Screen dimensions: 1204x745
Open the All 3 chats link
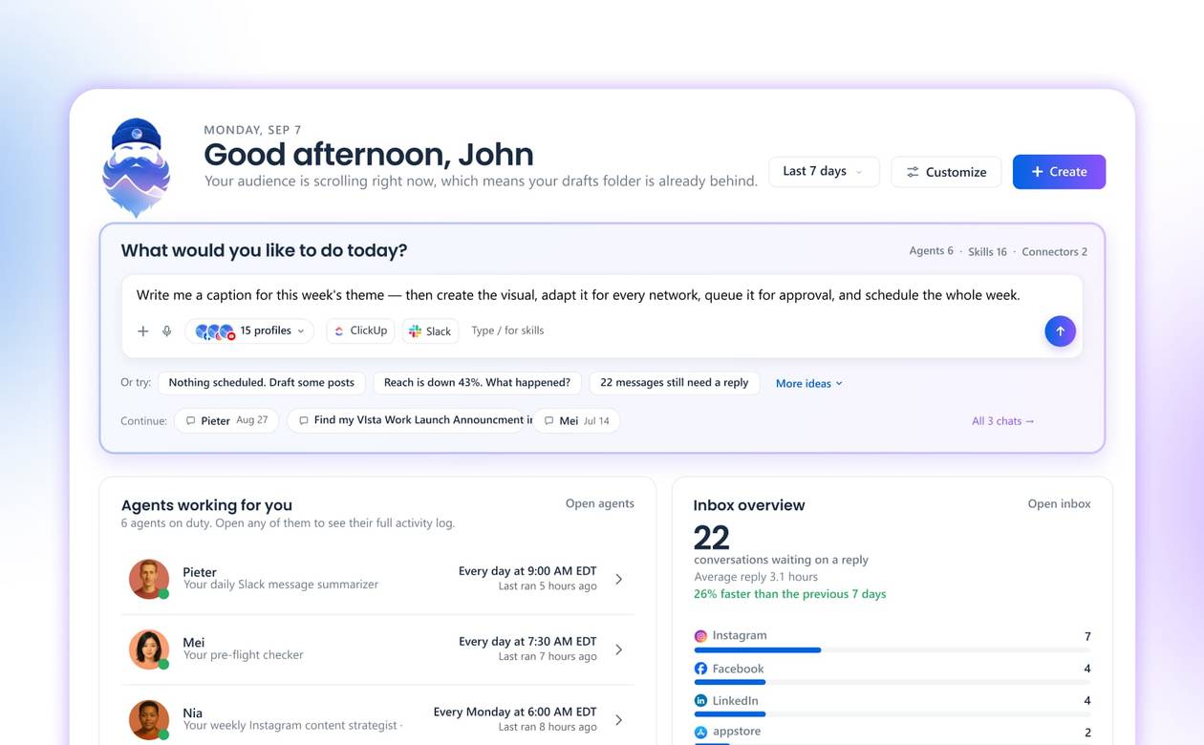click(1002, 420)
